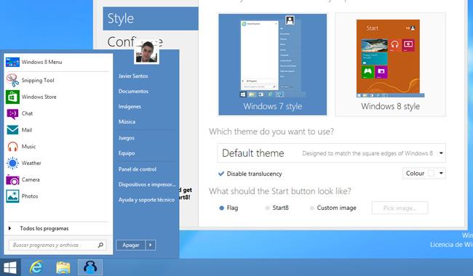The width and height of the screenshot is (473, 276).
Task: Open the Mail envelope icon
Action: tap(12, 130)
